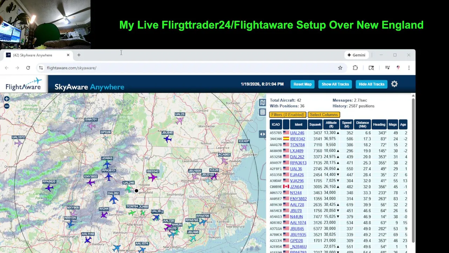
Task: Open SkyAware settings gear icon
Action: point(394,84)
